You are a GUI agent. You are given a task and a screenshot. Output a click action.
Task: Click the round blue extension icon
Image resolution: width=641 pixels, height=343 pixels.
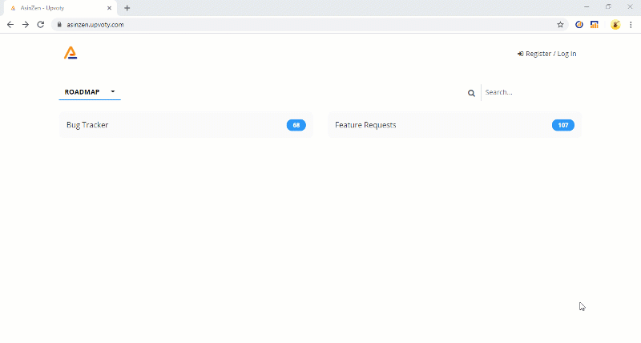579,25
